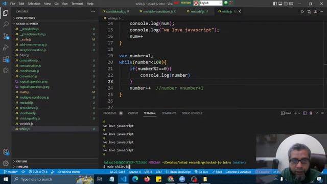
Task: Split the terminal panel
Action: coord(305,113)
